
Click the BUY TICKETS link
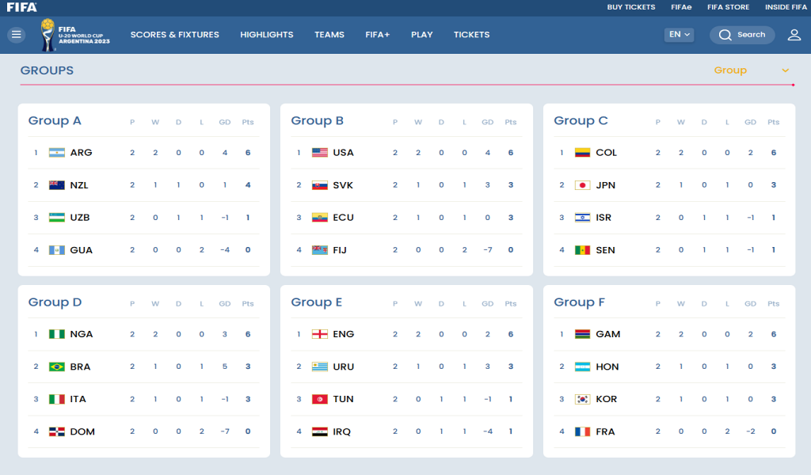(x=631, y=7)
